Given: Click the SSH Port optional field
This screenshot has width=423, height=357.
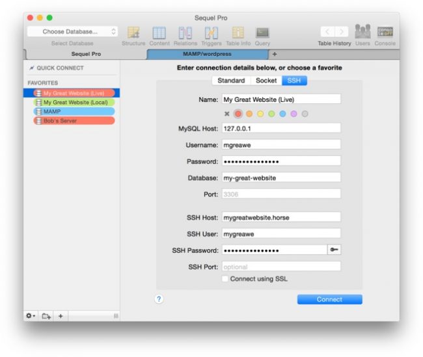Looking at the screenshot, I should coord(281,267).
